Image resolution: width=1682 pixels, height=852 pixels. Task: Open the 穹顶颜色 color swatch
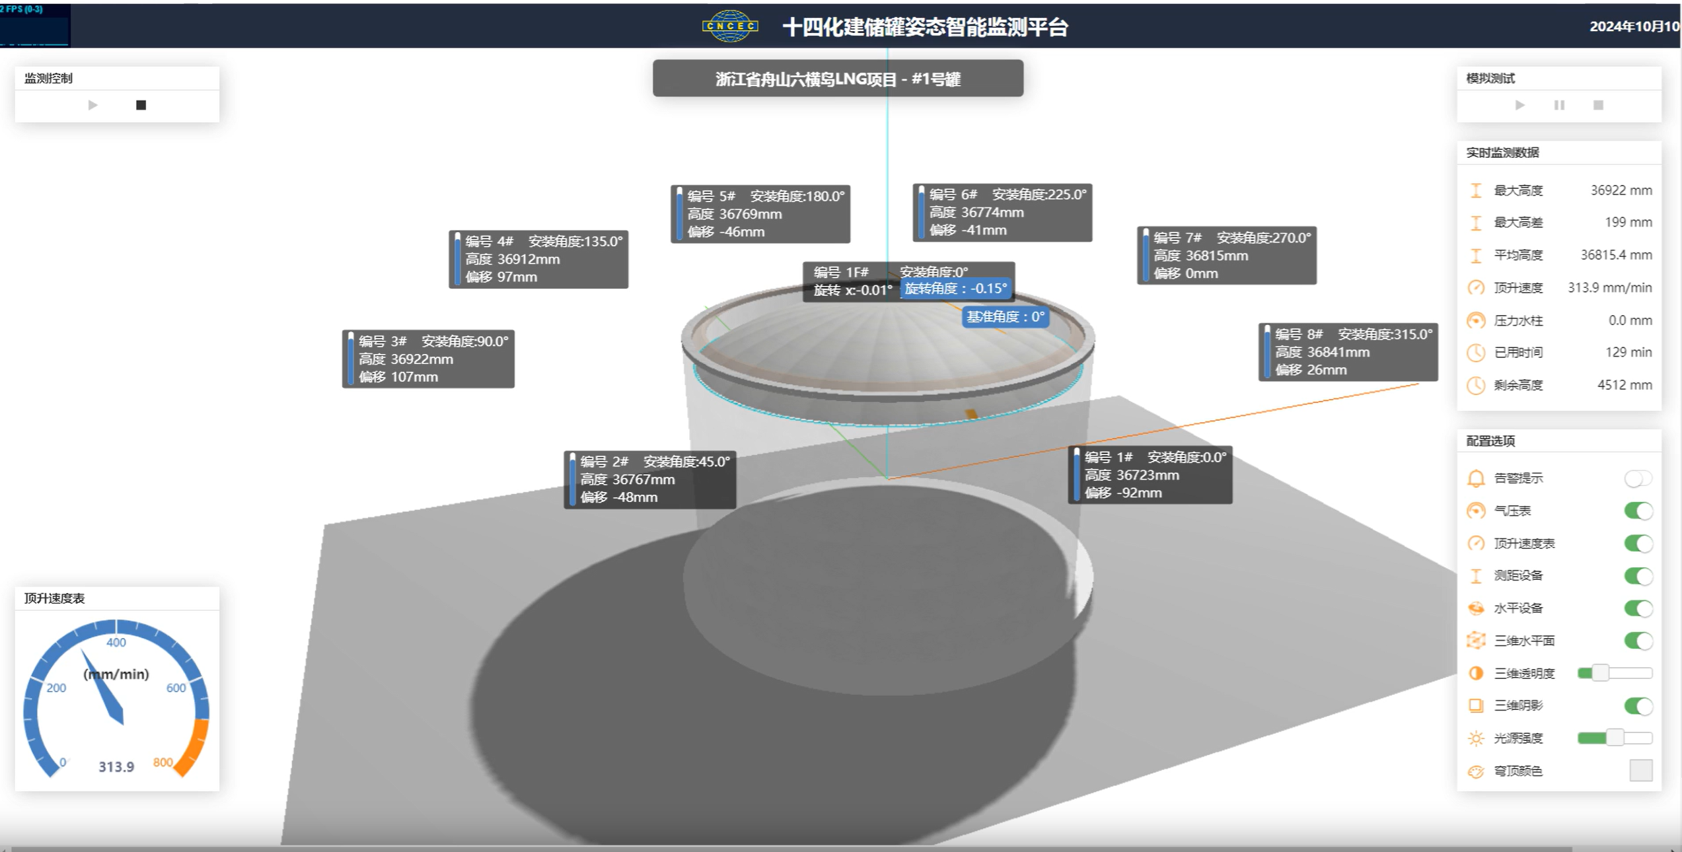pyautogui.click(x=1640, y=770)
